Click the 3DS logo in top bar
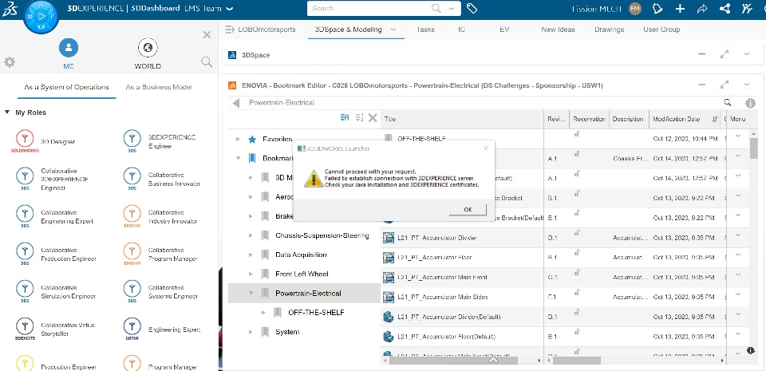This screenshot has height=371, width=766. pyautogui.click(x=10, y=8)
